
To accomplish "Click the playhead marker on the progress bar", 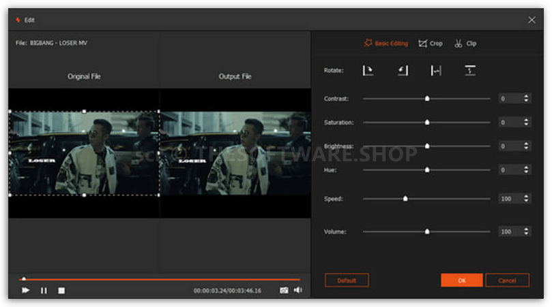I will (24, 279).
